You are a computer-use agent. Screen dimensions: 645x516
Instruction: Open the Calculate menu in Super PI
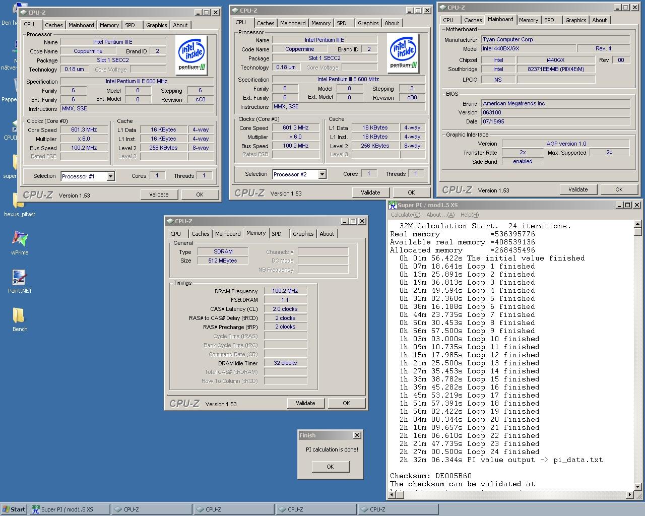pyautogui.click(x=405, y=215)
